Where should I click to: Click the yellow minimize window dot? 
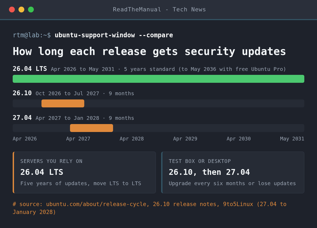21,10
